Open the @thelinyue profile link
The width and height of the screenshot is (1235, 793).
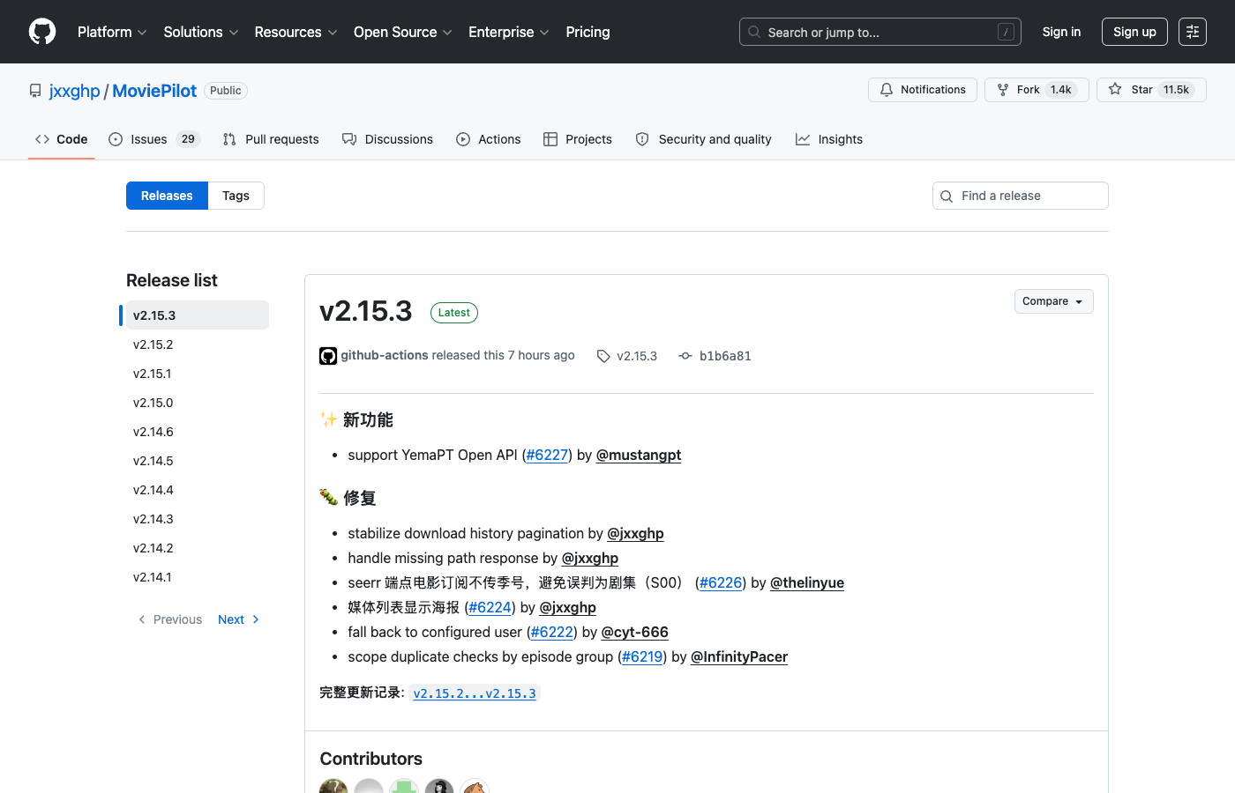pos(807,582)
